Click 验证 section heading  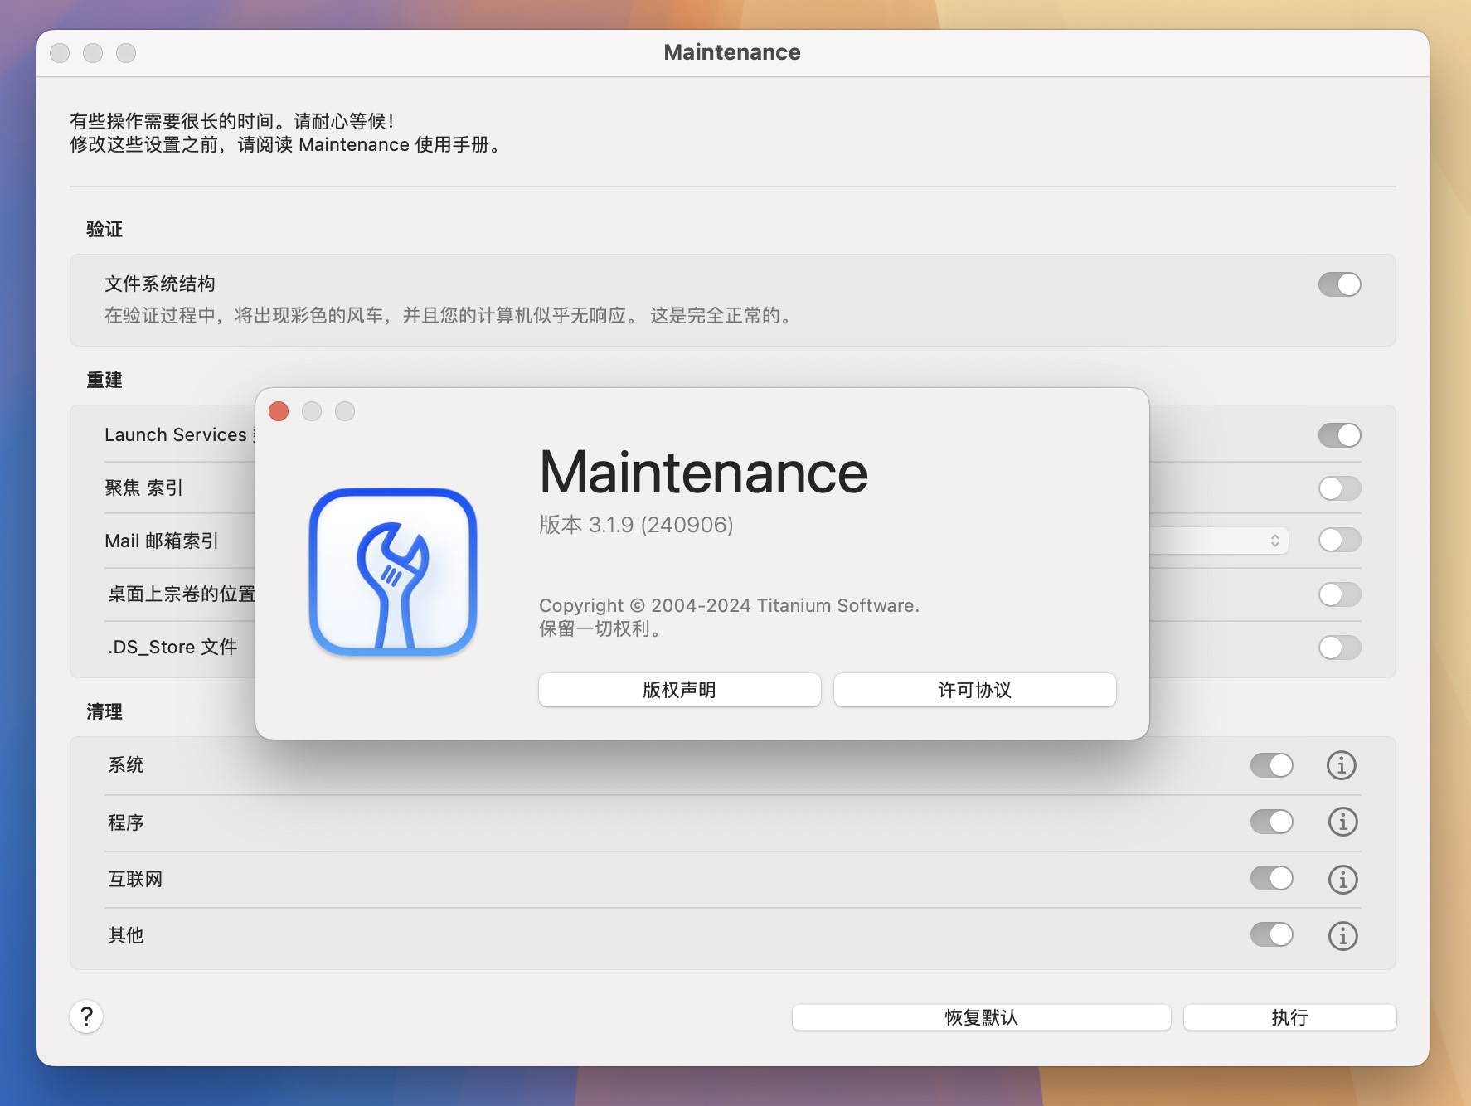(x=104, y=229)
